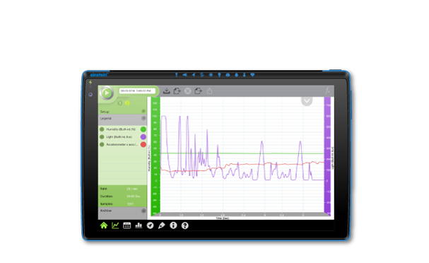The width and height of the screenshot is (429, 263).
Task: Open the info icon in bottom bar
Action: pyautogui.click(x=173, y=226)
